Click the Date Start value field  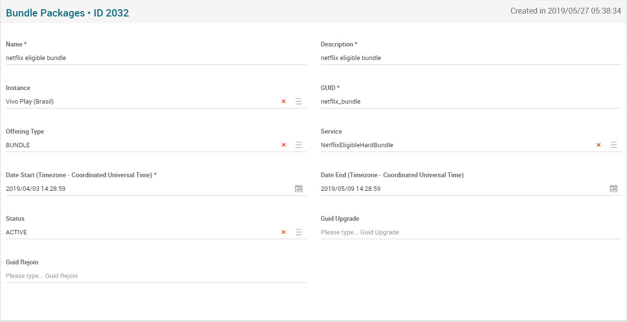click(145, 189)
